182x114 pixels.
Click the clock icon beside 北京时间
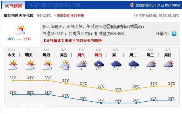pos(132,5)
